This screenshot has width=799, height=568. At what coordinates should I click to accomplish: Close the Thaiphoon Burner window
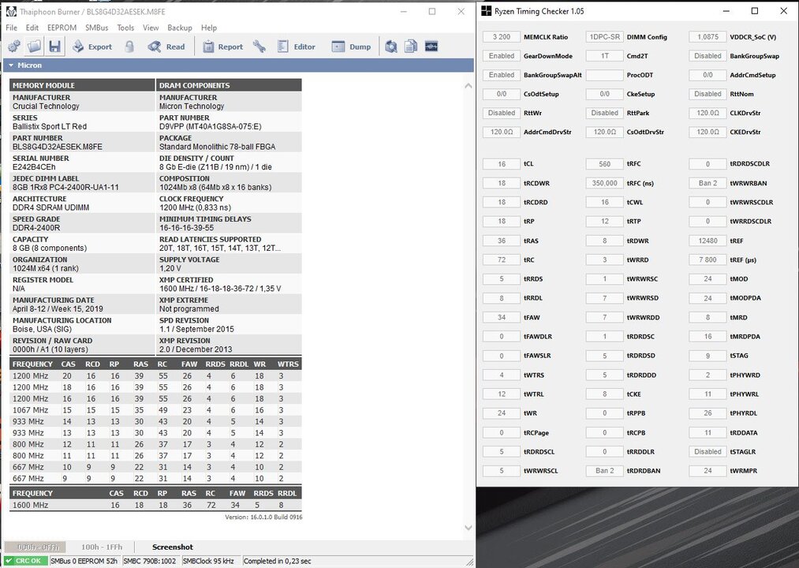pos(461,11)
